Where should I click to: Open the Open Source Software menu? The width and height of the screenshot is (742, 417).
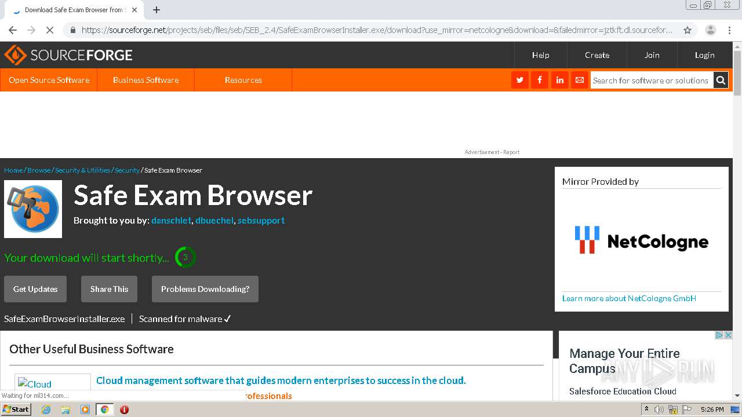point(49,80)
